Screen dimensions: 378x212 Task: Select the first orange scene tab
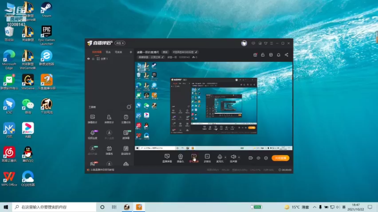[97, 52]
